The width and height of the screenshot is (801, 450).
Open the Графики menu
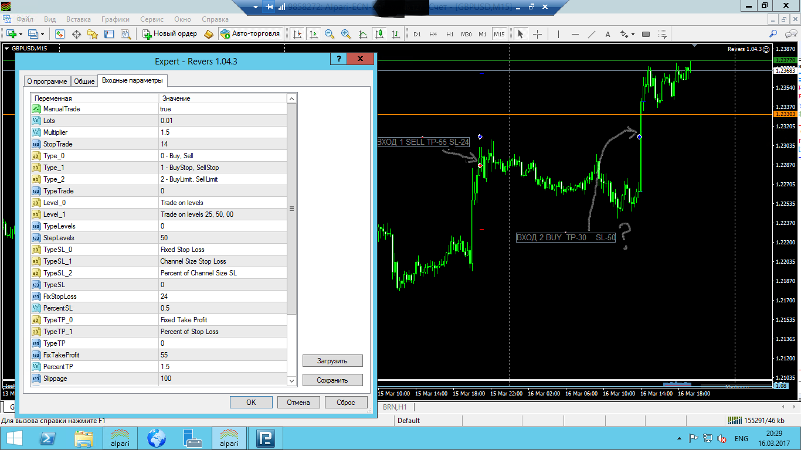[116, 19]
